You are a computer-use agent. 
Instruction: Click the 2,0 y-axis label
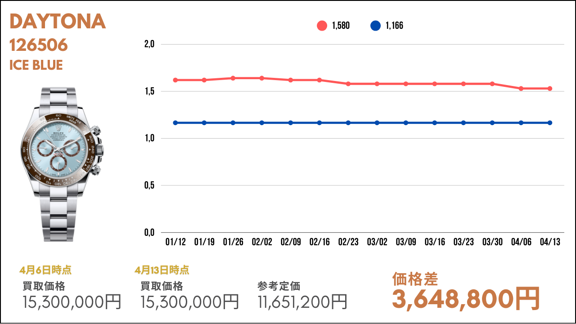tap(149, 45)
